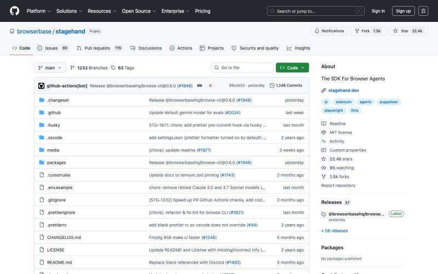Select the selenium topic tag

[343, 102]
